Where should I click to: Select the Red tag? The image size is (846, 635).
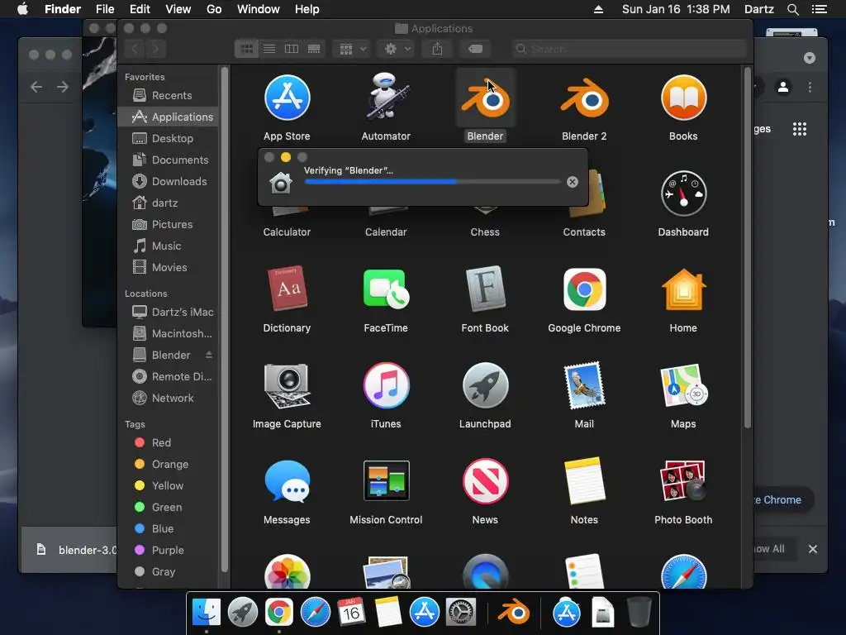tap(167, 443)
